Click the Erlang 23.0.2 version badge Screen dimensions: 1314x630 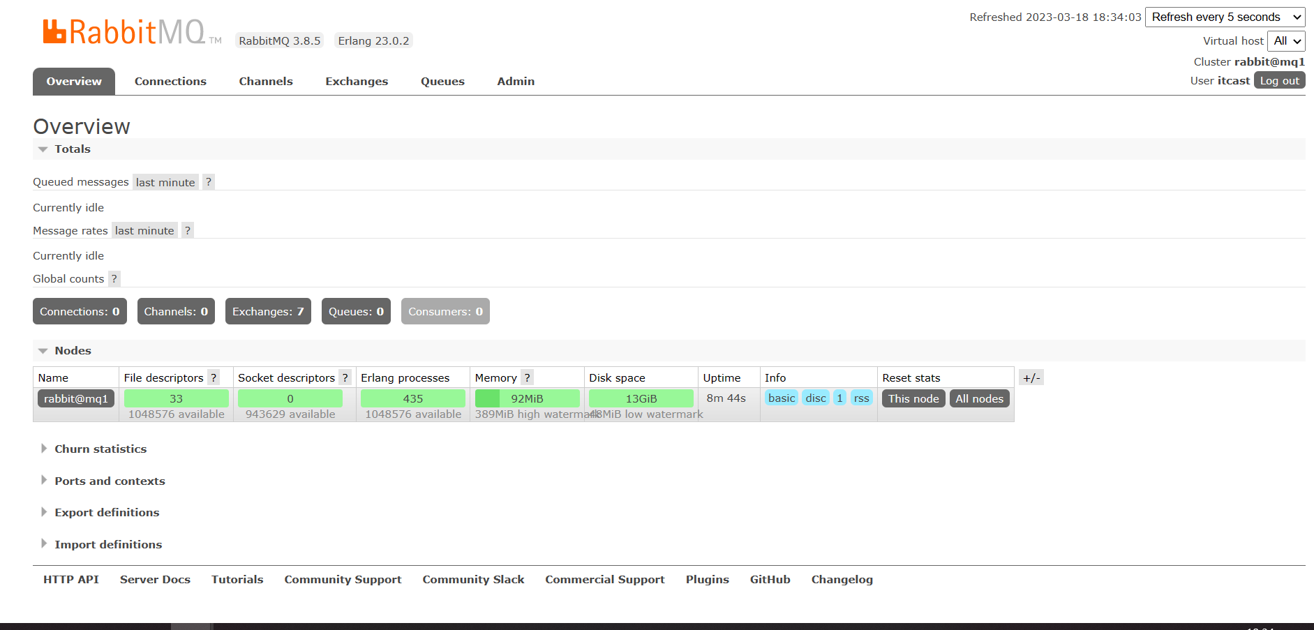373,40
